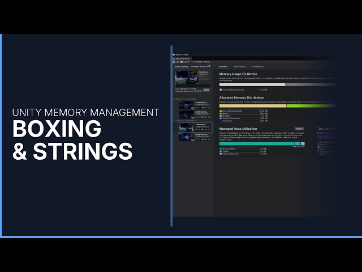Click the UNITY MEMORY MANAGEMENT subtitle

click(85, 113)
